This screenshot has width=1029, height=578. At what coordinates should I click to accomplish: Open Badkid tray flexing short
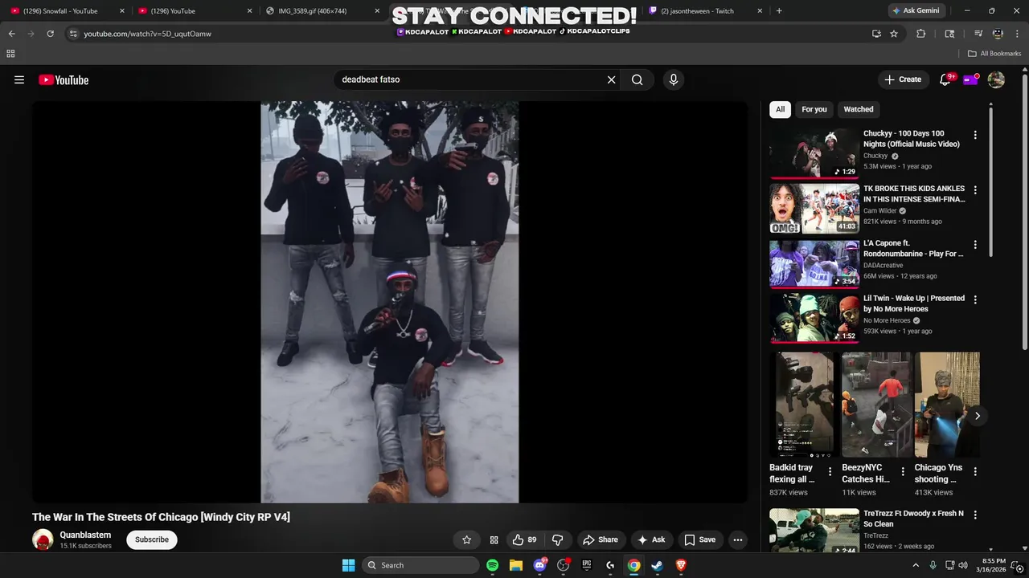(x=805, y=405)
